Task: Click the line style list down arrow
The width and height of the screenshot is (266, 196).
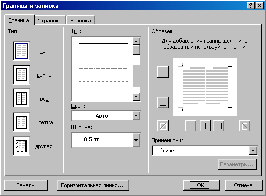Action: (x=136, y=97)
